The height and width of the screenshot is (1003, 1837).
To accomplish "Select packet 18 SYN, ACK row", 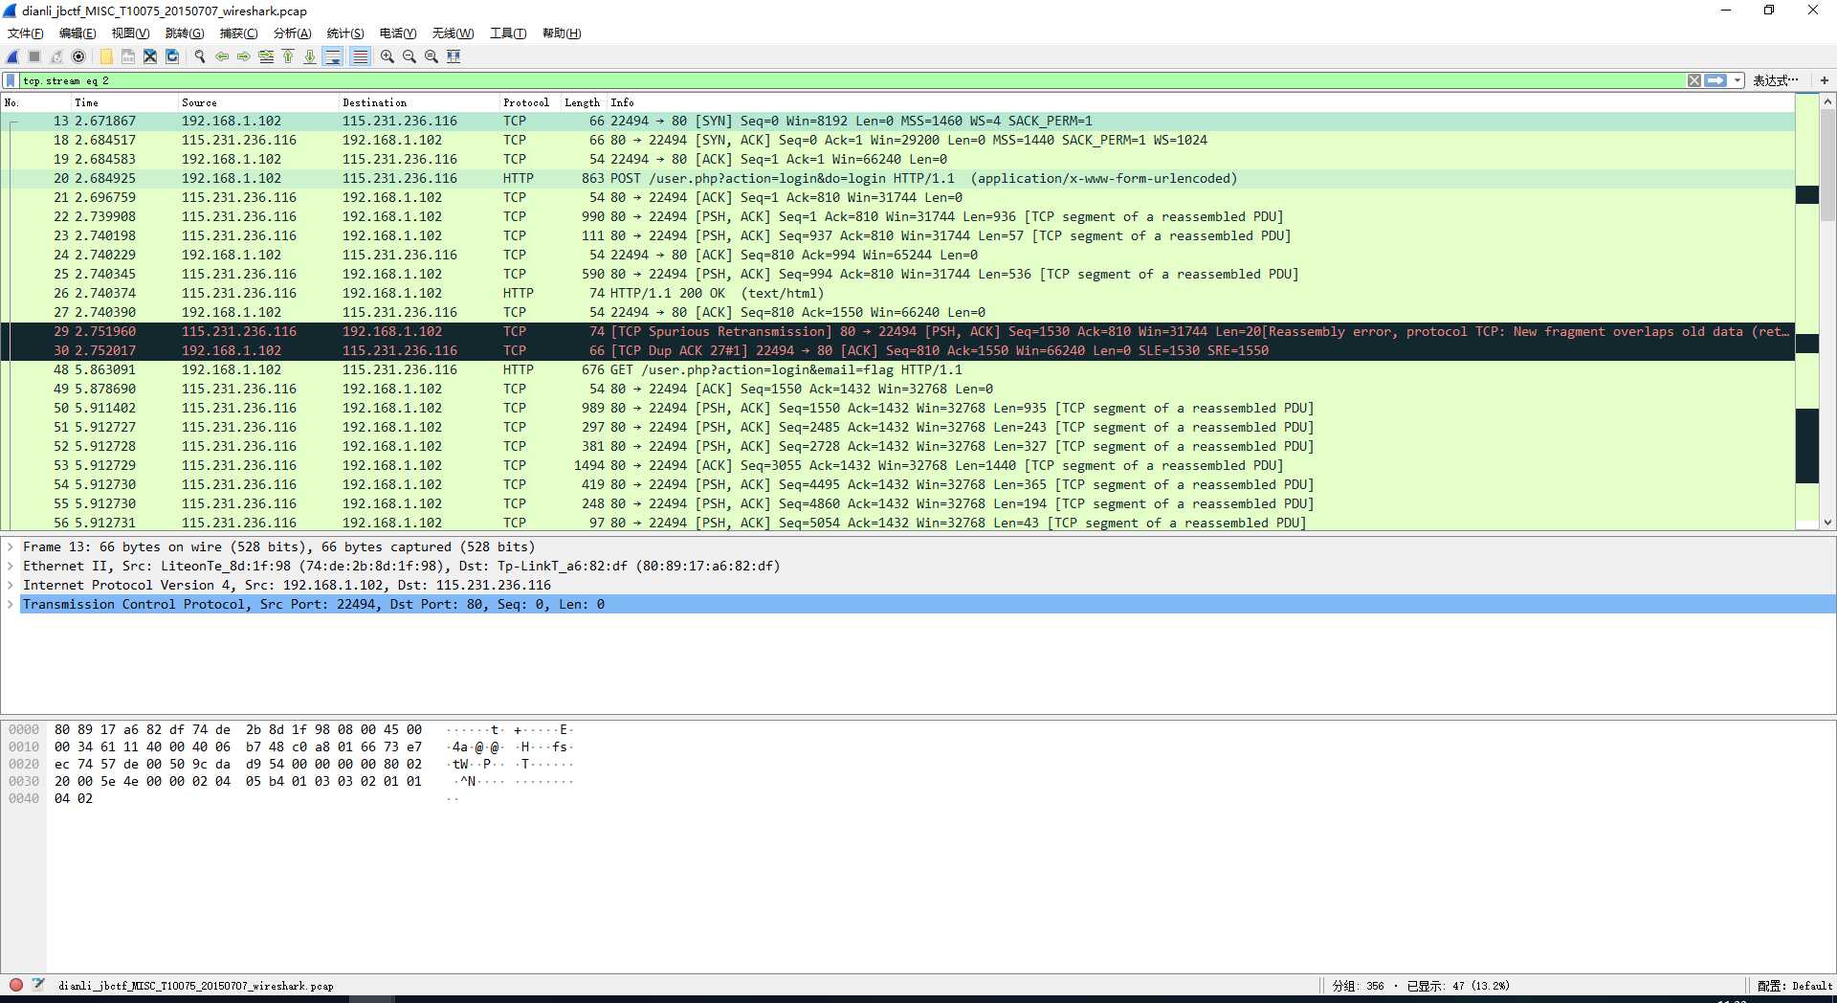I will (897, 140).
